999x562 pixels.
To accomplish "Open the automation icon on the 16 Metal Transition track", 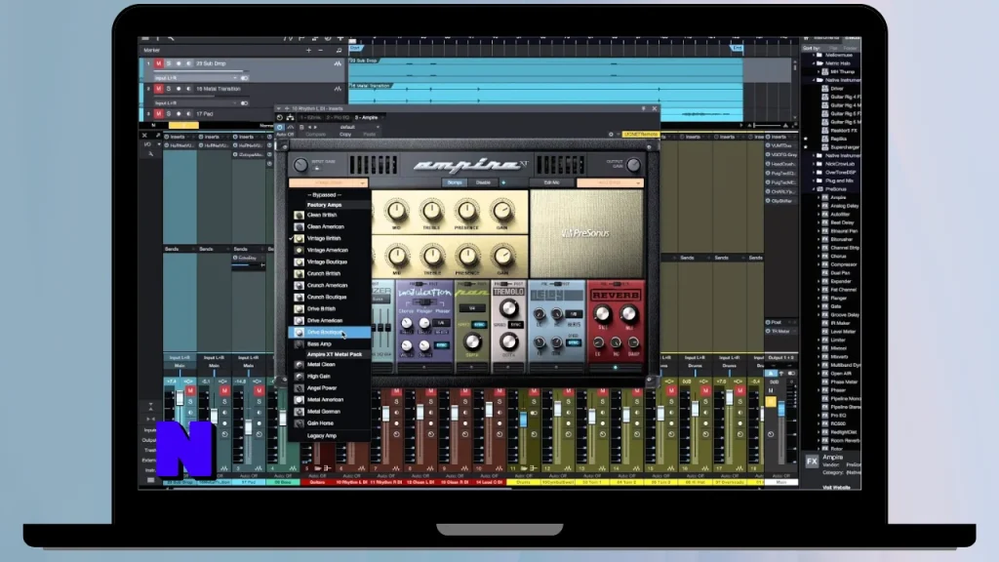I will click(x=337, y=89).
